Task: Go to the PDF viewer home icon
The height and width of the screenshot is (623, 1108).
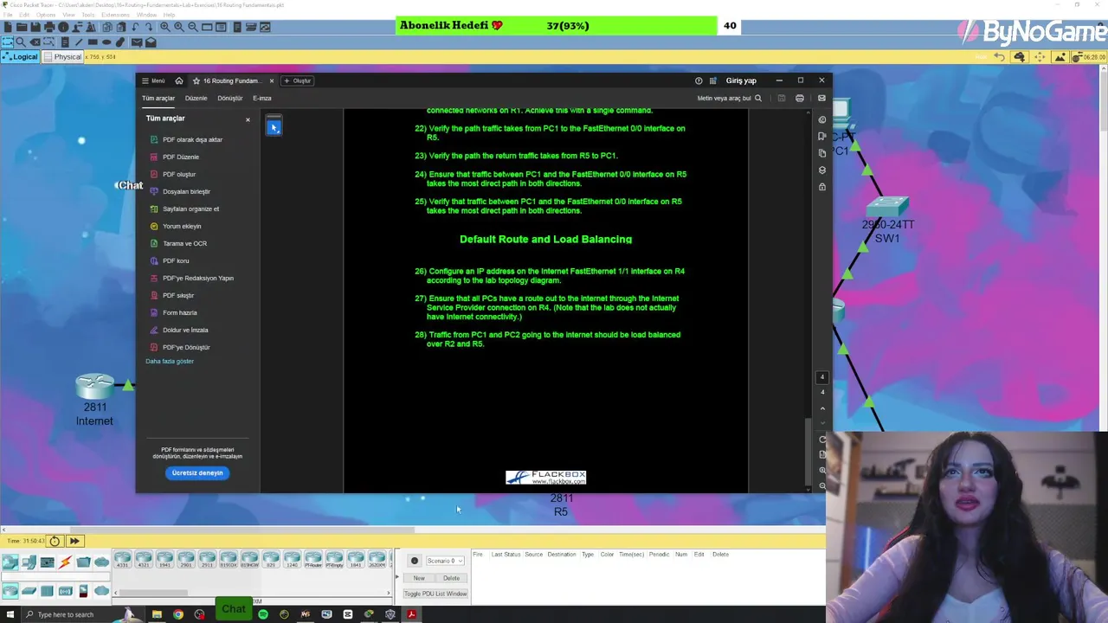Action: (x=179, y=80)
